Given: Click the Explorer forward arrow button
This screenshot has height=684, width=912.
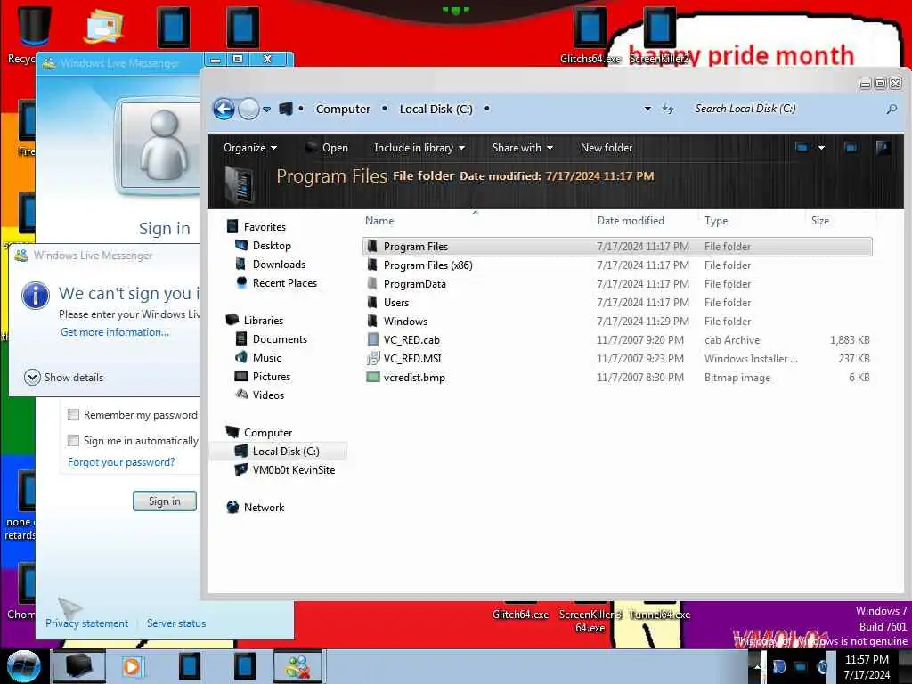Looking at the screenshot, I should (249, 109).
